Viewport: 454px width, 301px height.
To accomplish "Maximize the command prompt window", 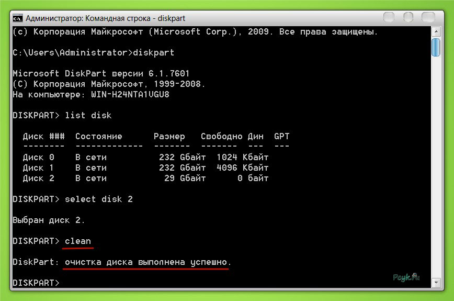I will point(408,17).
